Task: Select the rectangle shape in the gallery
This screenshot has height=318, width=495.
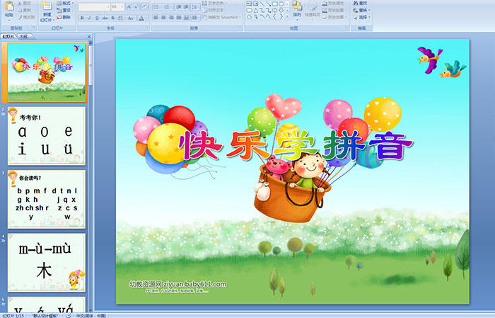Action: coord(274,4)
